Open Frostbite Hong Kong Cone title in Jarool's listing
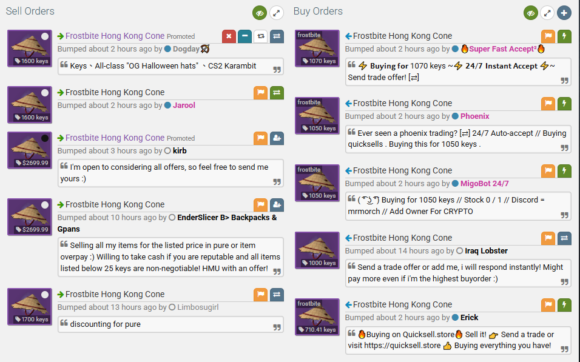Screen dimensions: 580x362 (115, 92)
